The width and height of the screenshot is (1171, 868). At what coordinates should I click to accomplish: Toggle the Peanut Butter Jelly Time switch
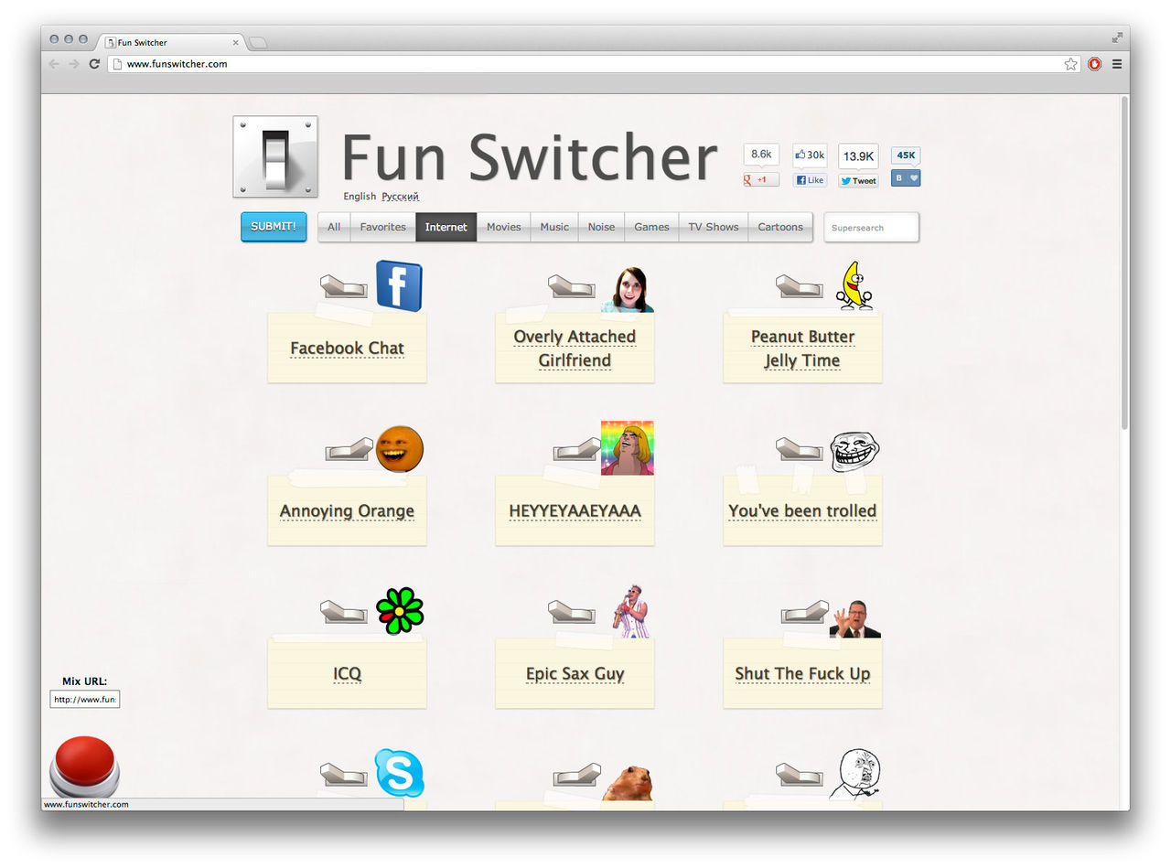[x=800, y=286]
